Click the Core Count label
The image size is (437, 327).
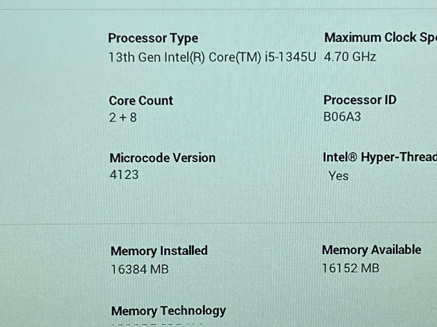[x=141, y=101]
